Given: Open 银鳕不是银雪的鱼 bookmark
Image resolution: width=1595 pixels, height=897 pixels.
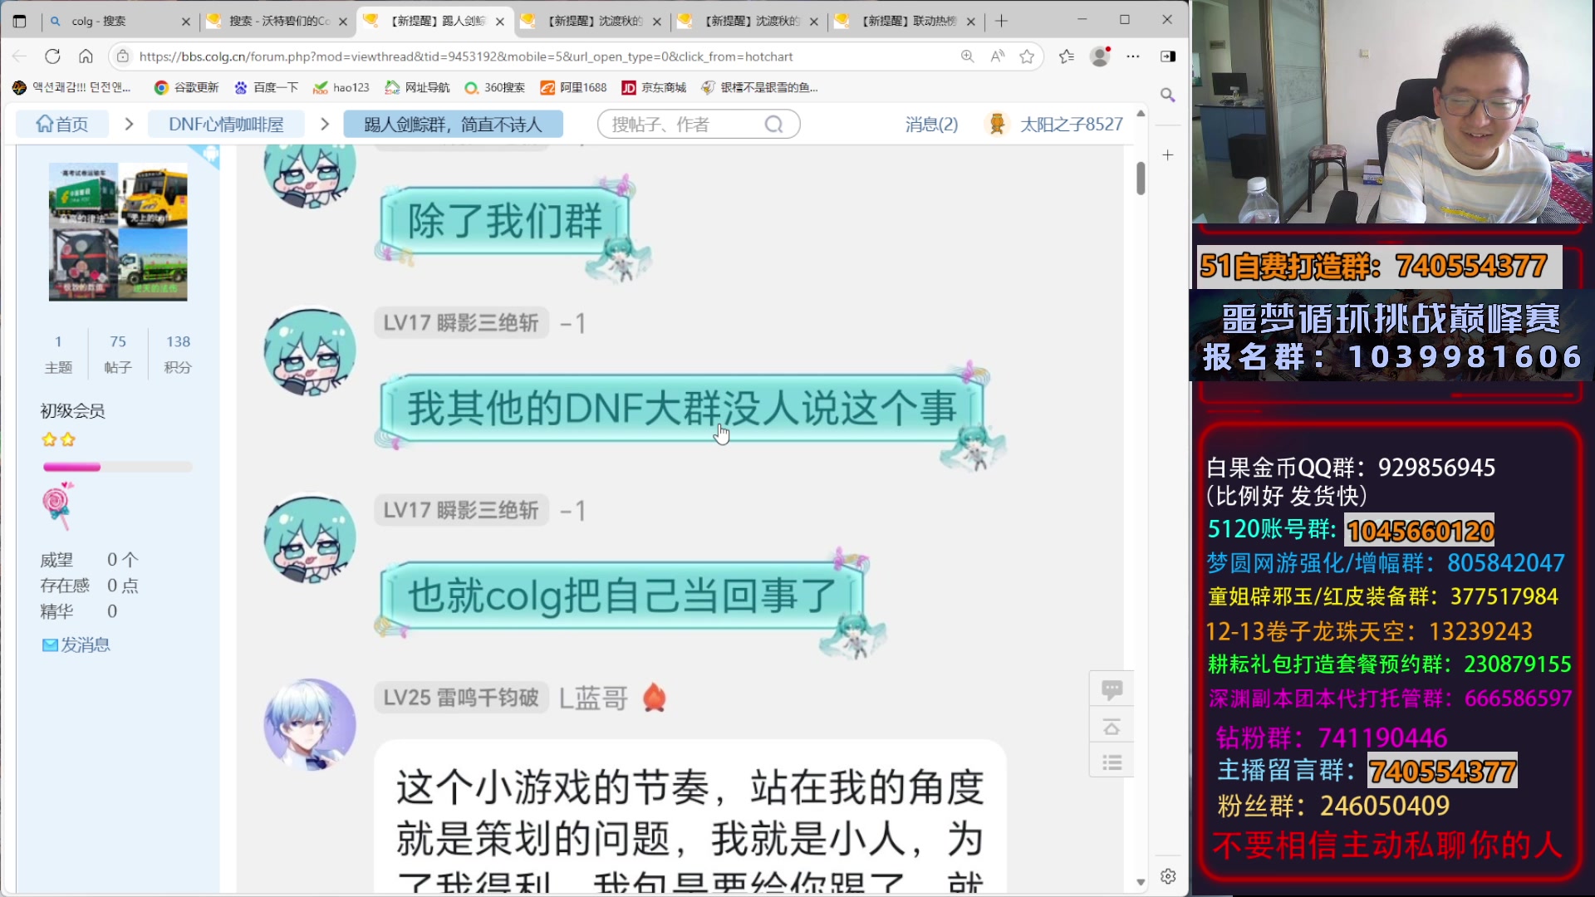Looking at the screenshot, I should coord(760,87).
